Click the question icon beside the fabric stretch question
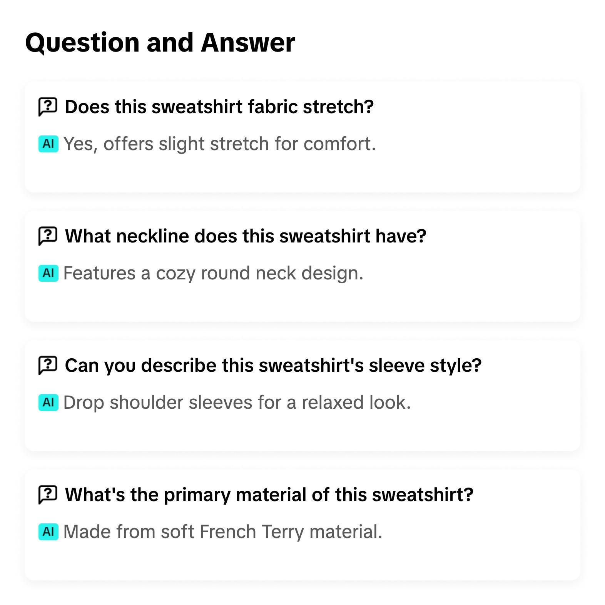The image size is (605, 605). (48, 107)
